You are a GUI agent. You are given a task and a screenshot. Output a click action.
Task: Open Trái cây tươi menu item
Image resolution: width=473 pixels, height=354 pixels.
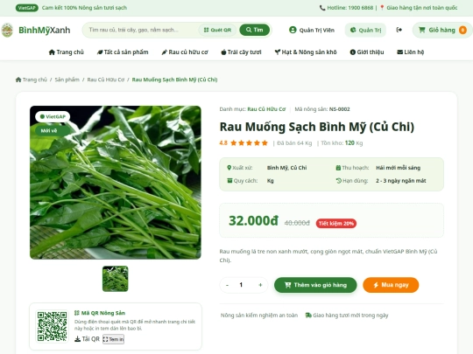point(241,52)
